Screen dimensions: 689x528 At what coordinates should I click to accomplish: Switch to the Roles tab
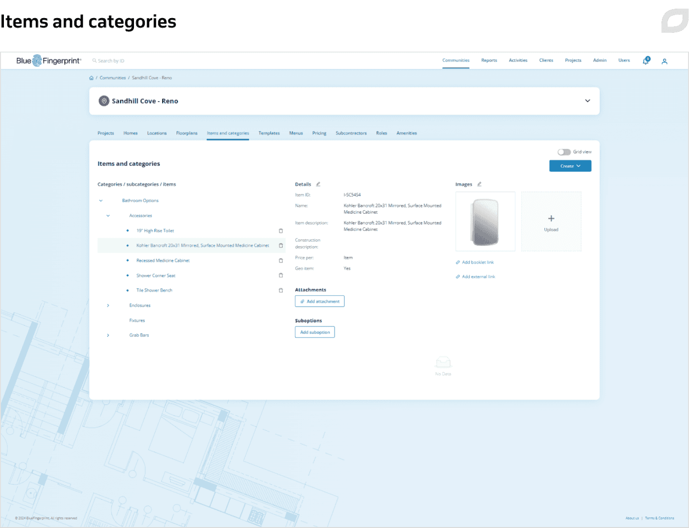tap(381, 133)
